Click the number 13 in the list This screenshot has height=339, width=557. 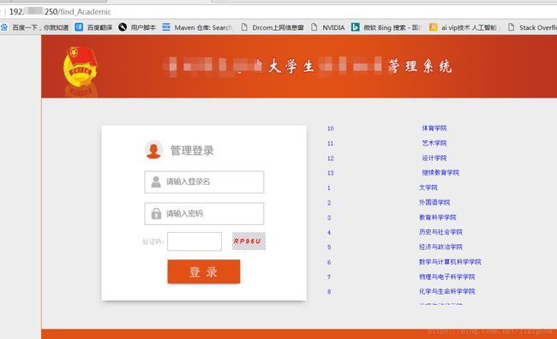(x=331, y=173)
